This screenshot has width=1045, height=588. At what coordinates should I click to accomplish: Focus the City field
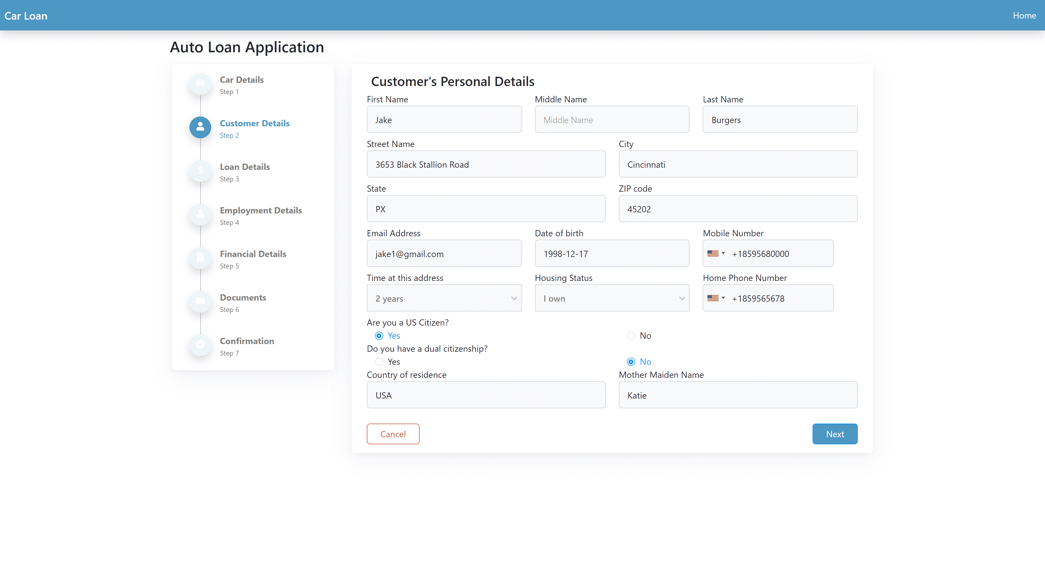(x=738, y=164)
